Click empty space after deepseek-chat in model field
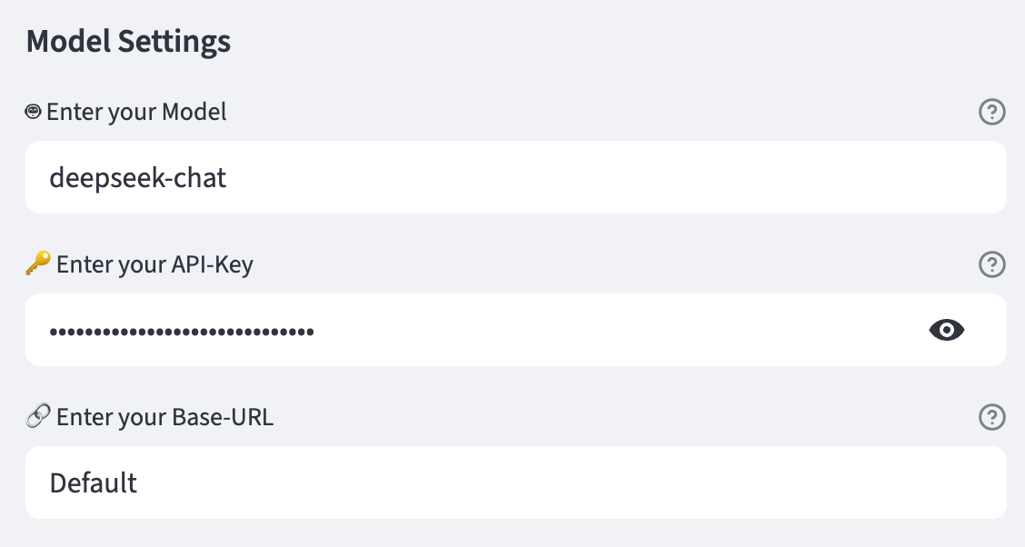Image resolution: width=1025 pixels, height=547 pixels. tap(614, 177)
